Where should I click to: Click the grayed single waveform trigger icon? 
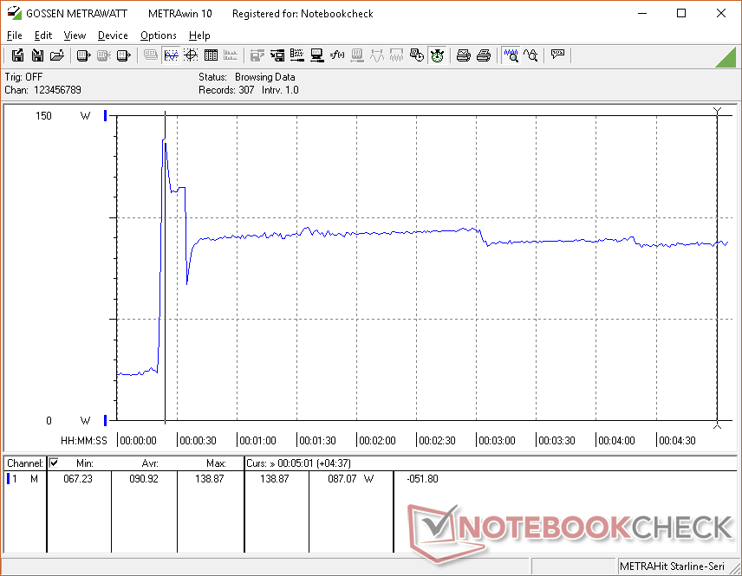pos(377,55)
